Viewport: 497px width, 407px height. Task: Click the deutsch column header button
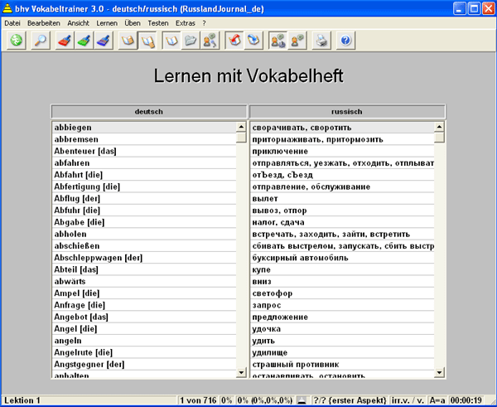click(x=149, y=112)
